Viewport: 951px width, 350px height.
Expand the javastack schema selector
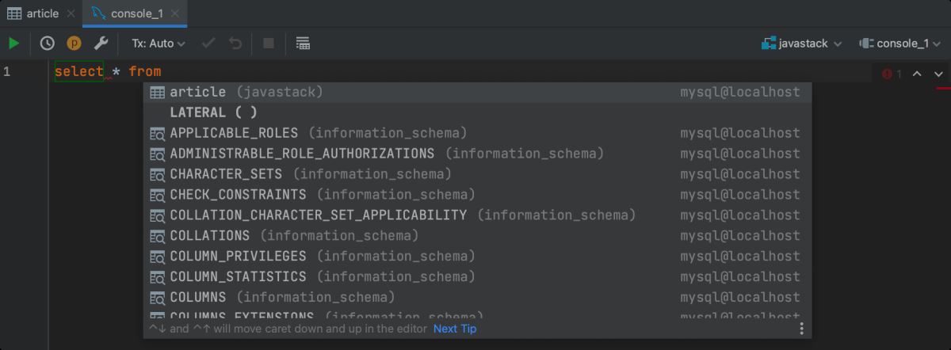(801, 44)
